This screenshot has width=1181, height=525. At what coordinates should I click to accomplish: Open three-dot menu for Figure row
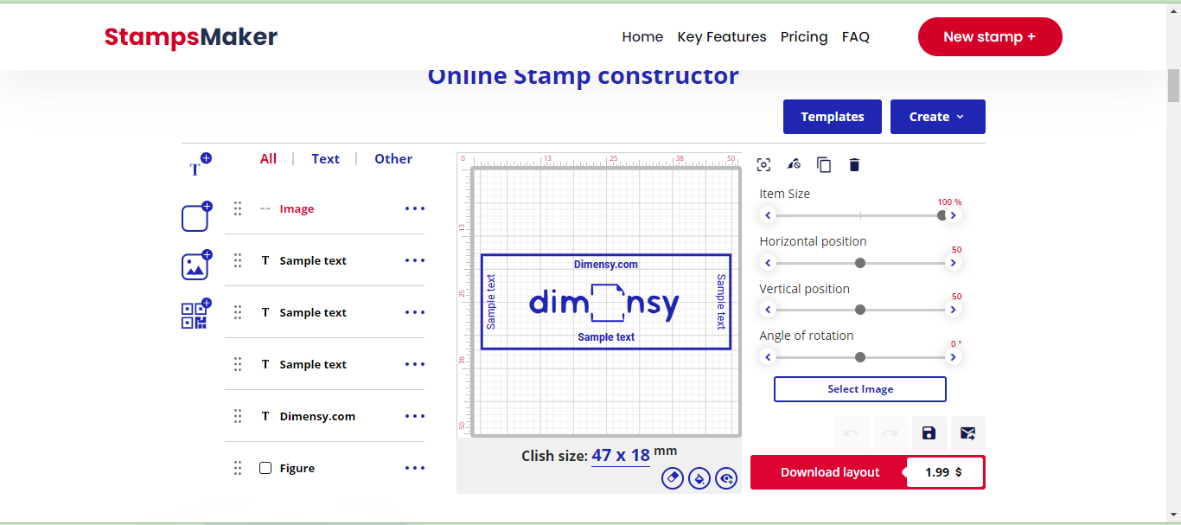point(415,468)
